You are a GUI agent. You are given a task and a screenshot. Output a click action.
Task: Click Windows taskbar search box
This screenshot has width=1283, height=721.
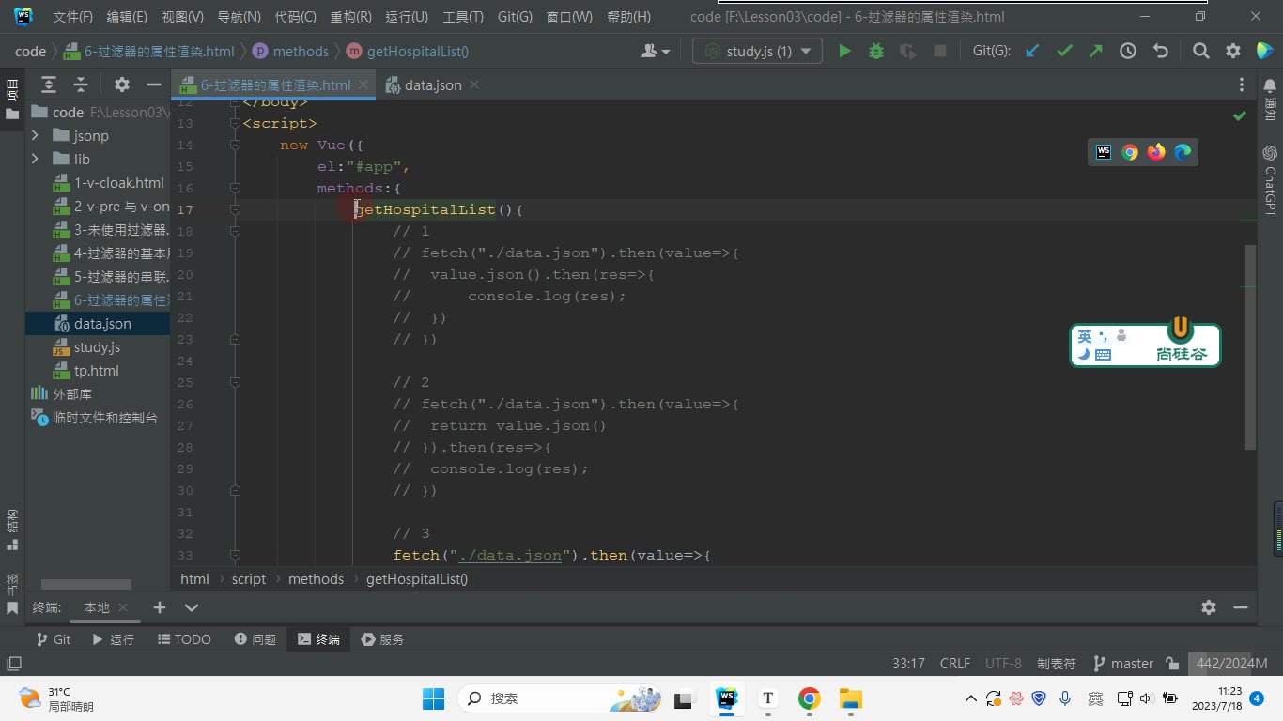point(558,698)
